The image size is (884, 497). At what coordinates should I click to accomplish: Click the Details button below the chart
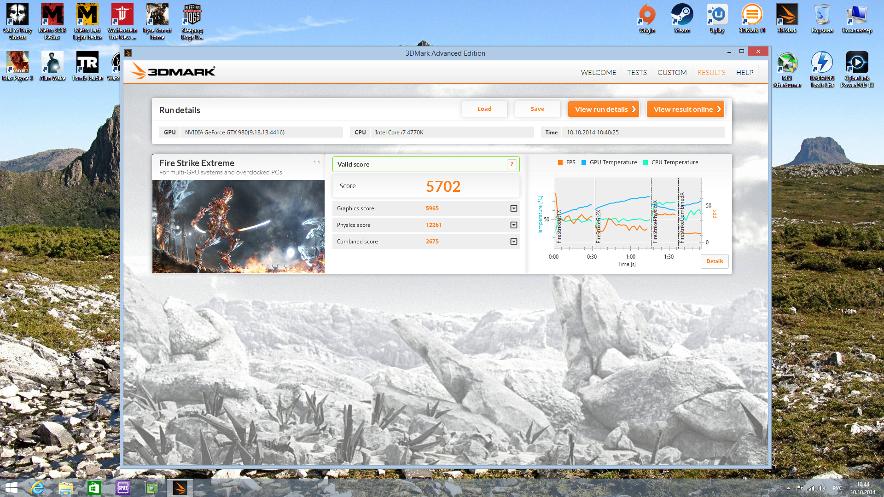tap(715, 261)
